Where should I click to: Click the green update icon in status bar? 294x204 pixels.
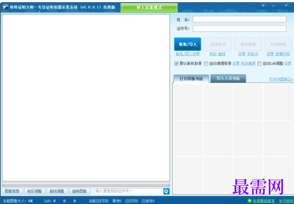[249, 201]
